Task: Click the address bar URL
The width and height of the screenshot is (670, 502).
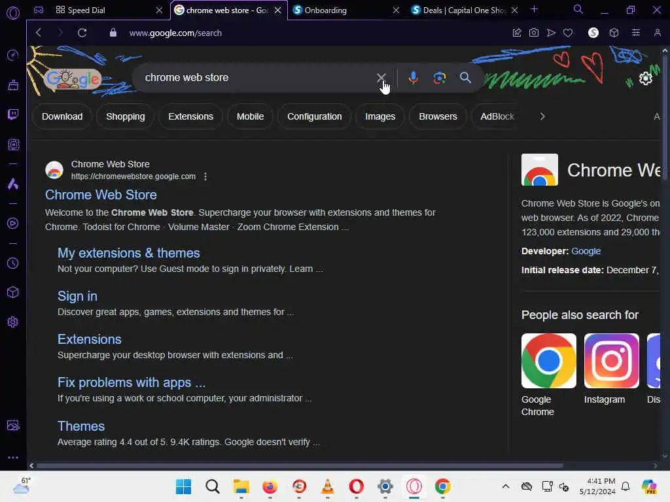Action: tap(175, 33)
